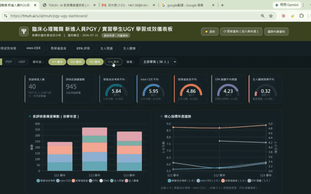Open a new browser tab with the plus button
The height and width of the screenshot is (194, 311).
point(223,5)
